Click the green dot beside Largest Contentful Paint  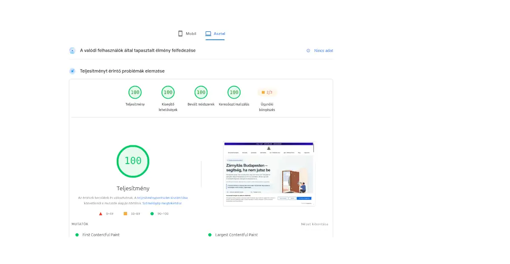coord(210,235)
